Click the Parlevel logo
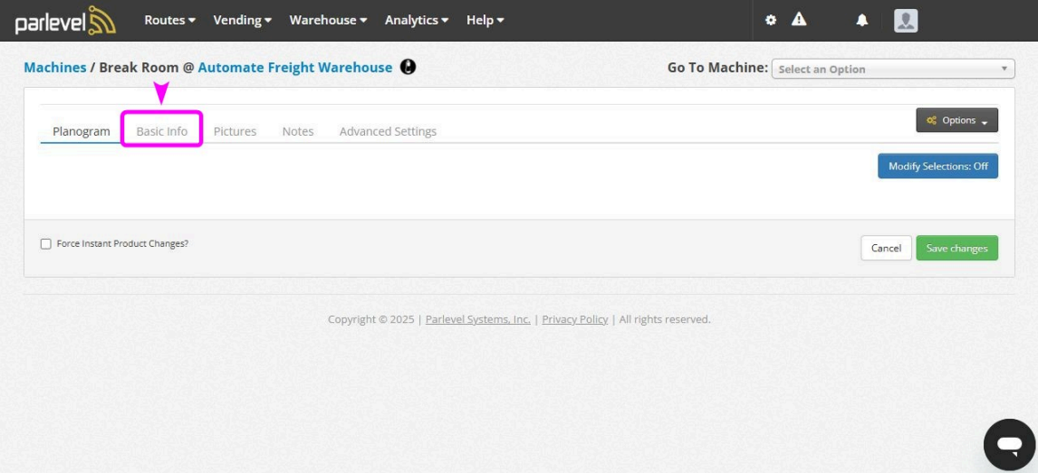Screen dimensions: 1038x473 (x=65, y=20)
